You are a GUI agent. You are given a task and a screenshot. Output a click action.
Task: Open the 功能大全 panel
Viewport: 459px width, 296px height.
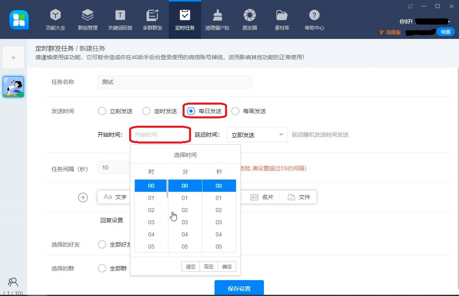[55, 19]
